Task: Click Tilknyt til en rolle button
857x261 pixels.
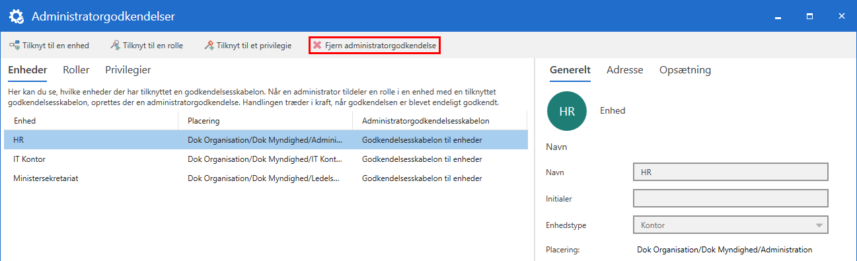Action: (x=147, y=46)
